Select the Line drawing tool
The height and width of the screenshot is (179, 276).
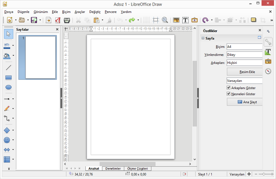(9, 68)
